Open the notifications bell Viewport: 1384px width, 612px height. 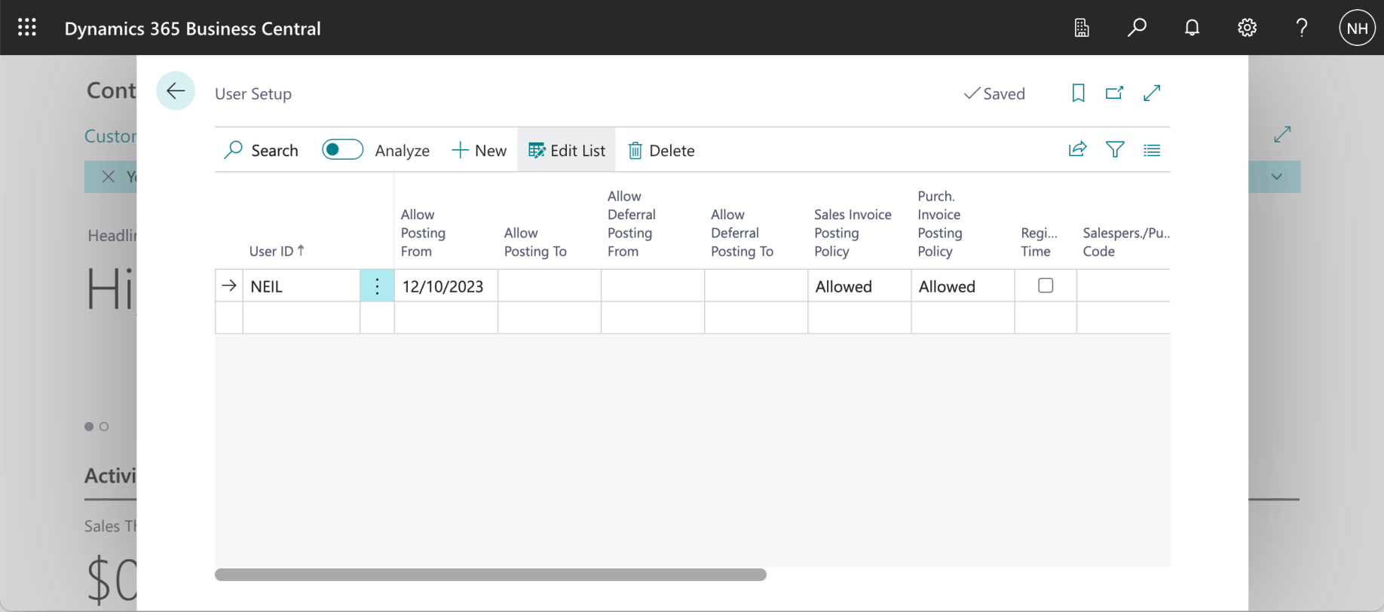[1192, 28]
